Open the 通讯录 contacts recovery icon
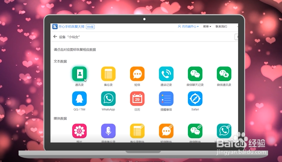The width and height of the screenshot is (282, 162). pos(79,74)
